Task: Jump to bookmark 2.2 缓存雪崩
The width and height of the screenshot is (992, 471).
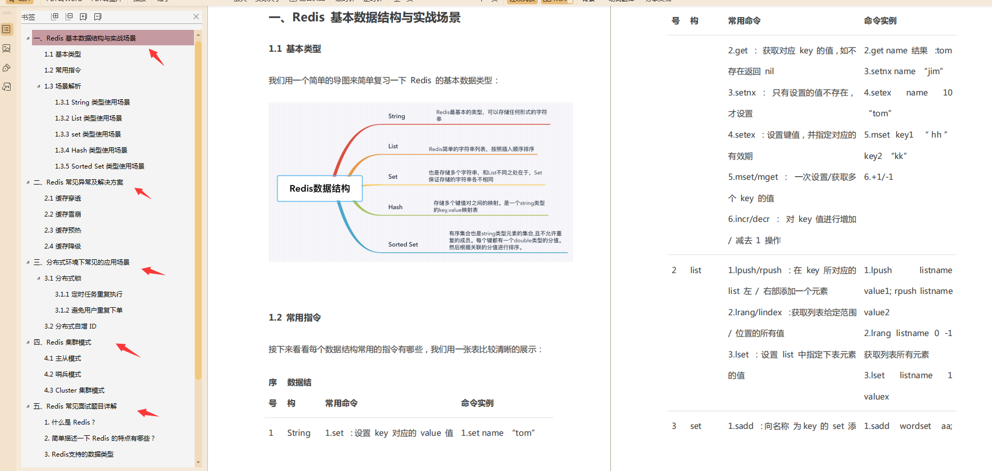Action: [x=62, y=214]
